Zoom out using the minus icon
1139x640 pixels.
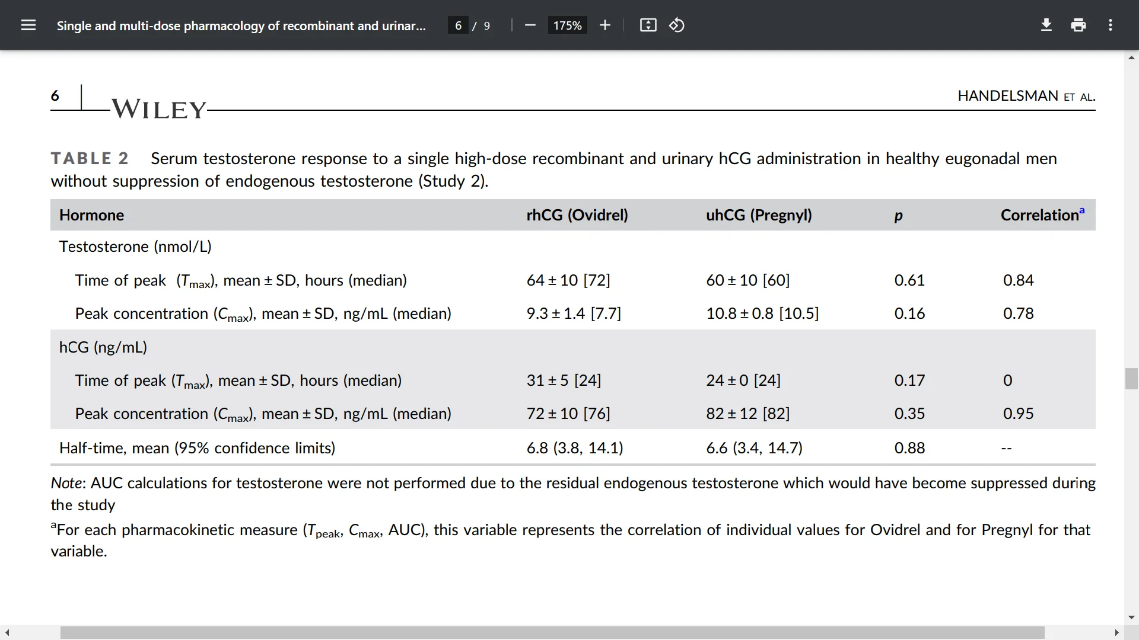[530, 25]
